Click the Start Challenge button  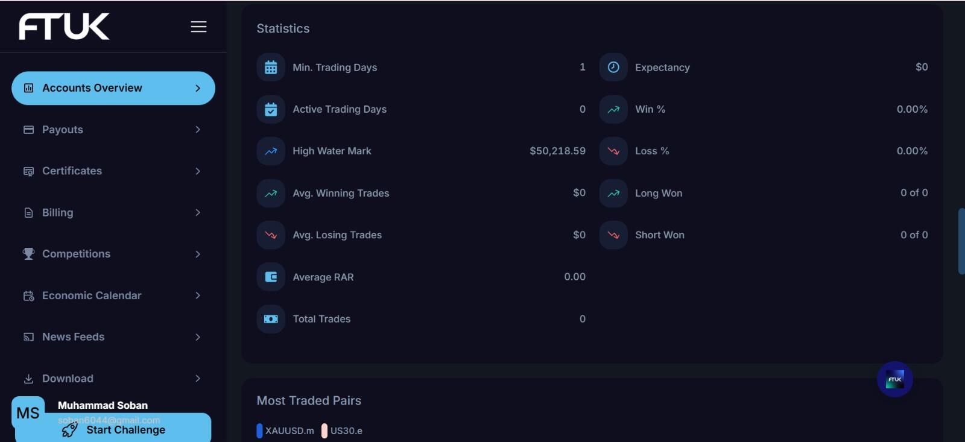113,429
